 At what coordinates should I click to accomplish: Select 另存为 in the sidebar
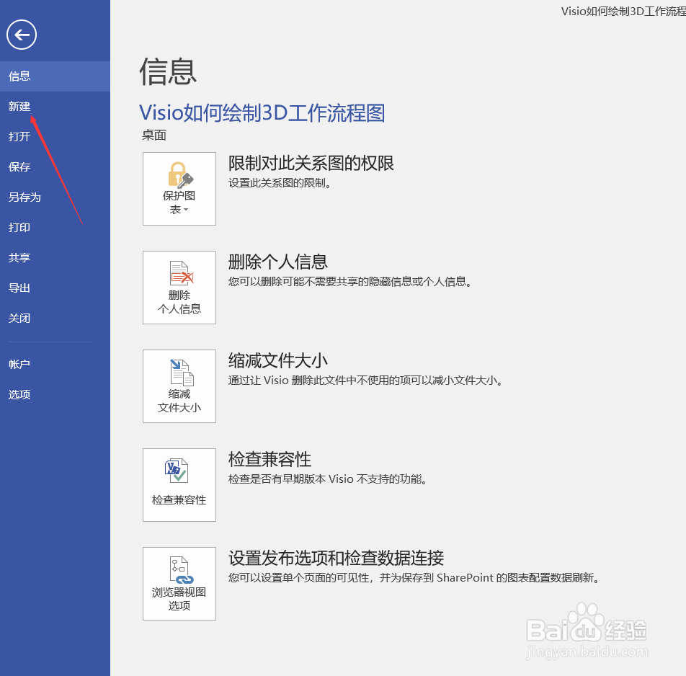click(55, 197)
